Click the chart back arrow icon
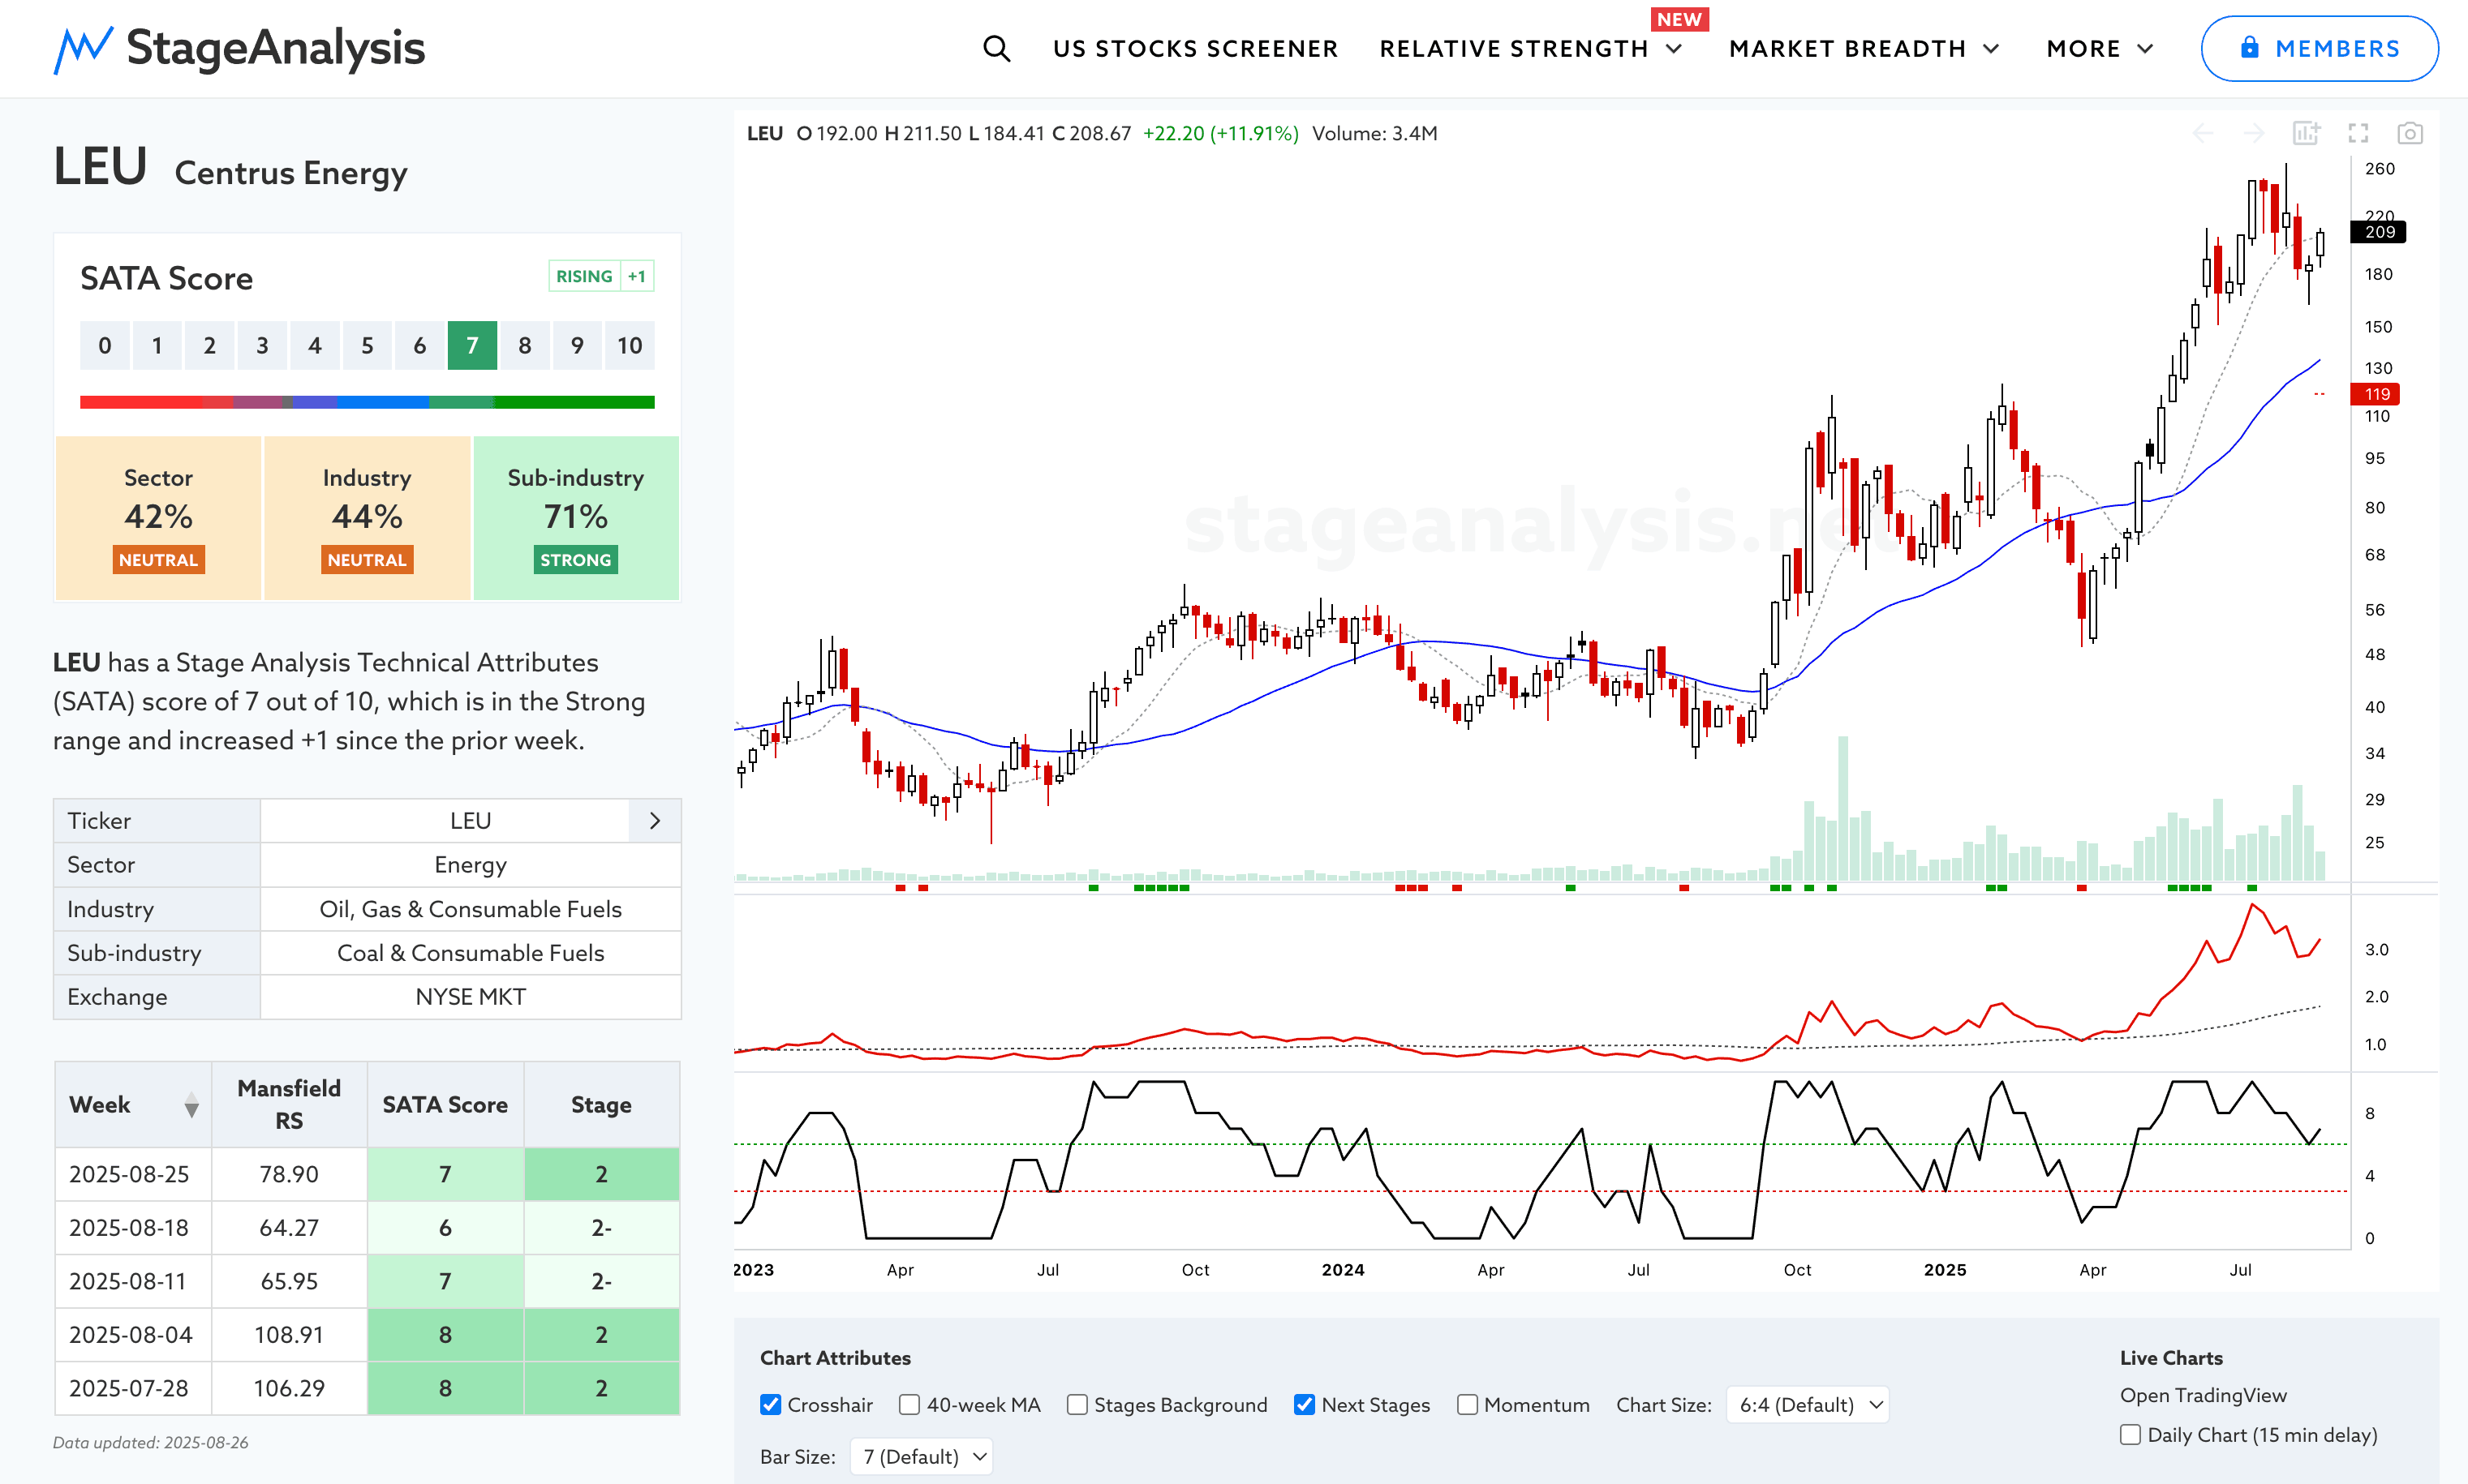2468x1484 pixels. (2203, 133)
